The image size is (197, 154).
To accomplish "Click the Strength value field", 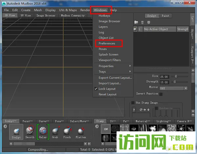I will [164, 82].
